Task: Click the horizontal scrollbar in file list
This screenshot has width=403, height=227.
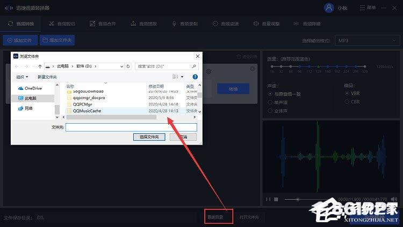Action: 111,117
